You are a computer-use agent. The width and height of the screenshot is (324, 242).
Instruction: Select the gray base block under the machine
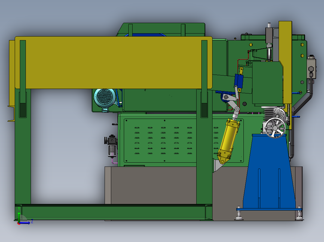click(x=153, y=185)
